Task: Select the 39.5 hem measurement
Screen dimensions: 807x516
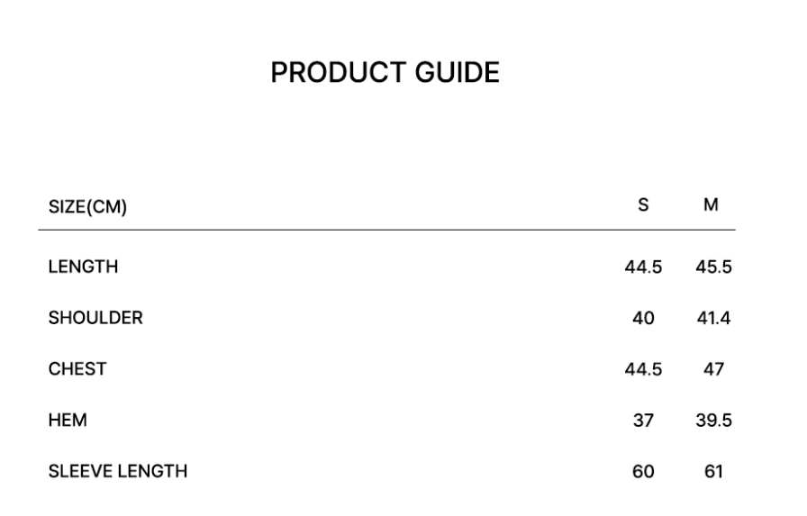Action: click(x=712, y=421)
